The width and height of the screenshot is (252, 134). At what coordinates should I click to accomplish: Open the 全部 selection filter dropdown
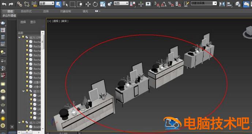pos(47,3)
